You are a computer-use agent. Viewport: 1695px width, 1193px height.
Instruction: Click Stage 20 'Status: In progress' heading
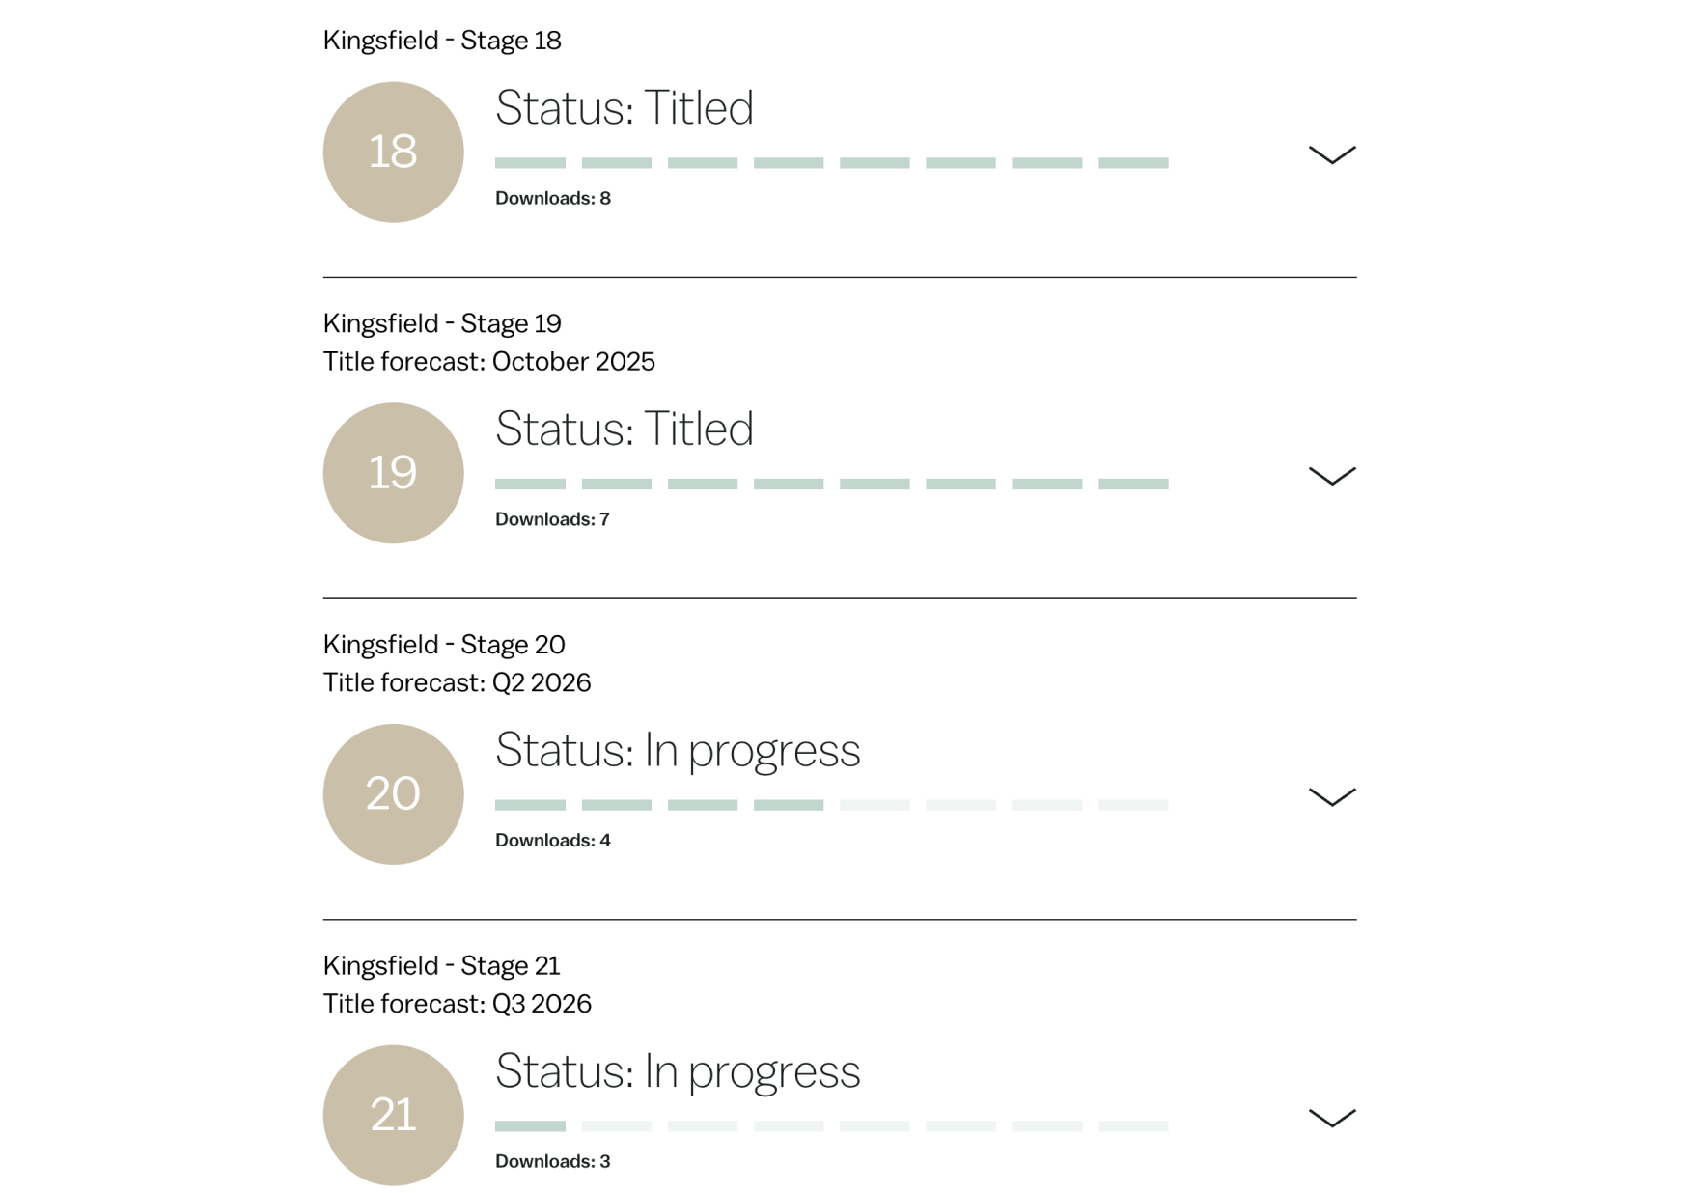click(x=677, y=750)
